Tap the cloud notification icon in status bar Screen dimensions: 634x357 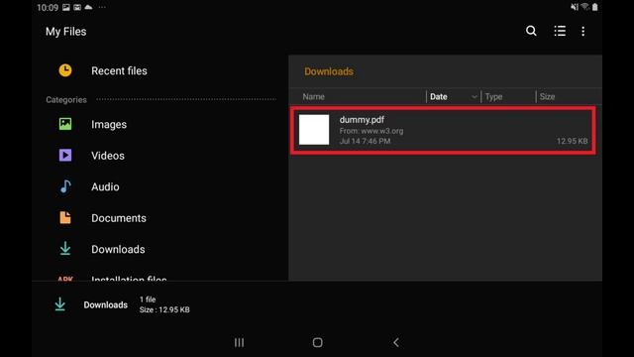click(x=88, y=7)
